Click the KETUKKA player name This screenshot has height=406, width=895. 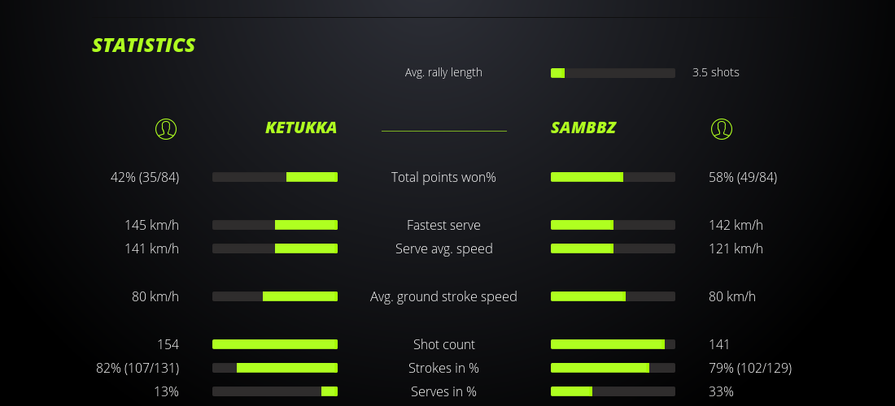tap(301, 127)
